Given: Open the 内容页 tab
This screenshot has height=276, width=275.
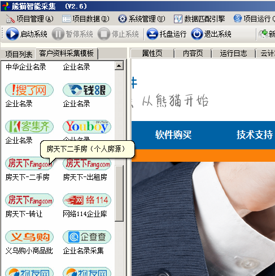Looking at the screenshot, I should click(x=193, y=53).
